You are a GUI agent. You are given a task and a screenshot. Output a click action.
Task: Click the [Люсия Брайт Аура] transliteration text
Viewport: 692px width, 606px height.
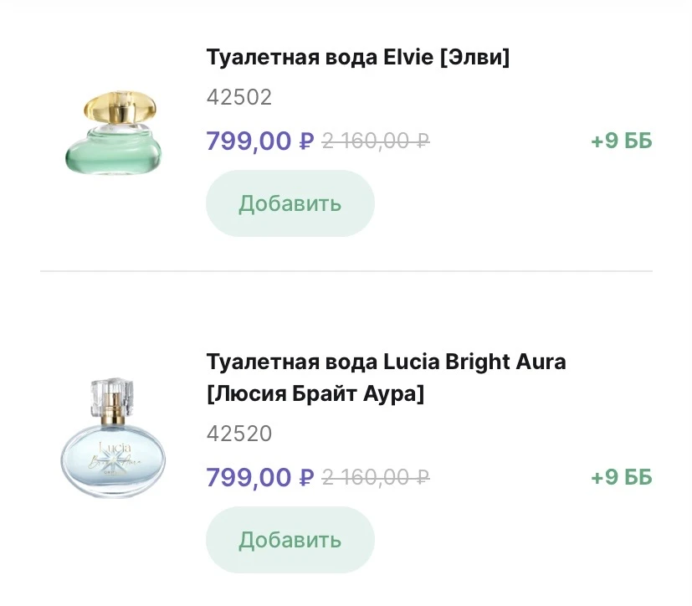(315, 393)
